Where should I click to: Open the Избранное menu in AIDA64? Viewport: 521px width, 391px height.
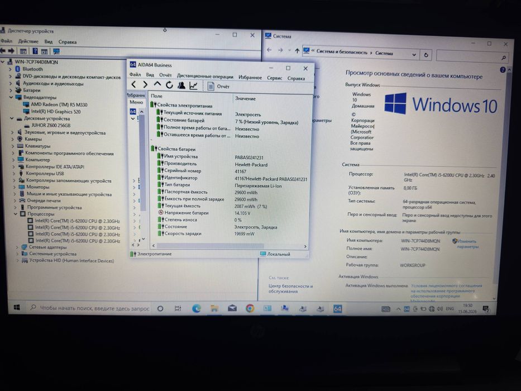click(x=250, y=78)
